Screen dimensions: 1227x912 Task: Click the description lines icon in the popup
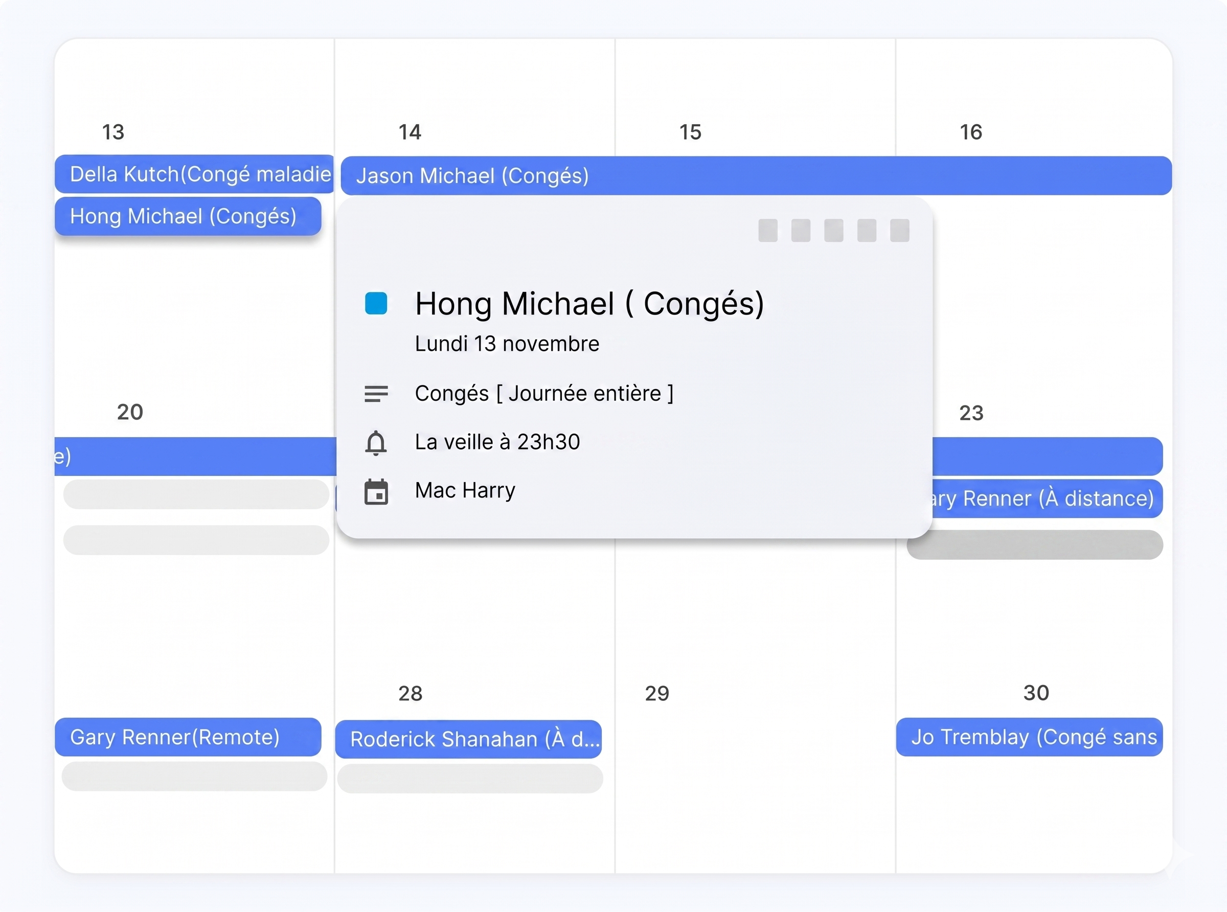376,393
